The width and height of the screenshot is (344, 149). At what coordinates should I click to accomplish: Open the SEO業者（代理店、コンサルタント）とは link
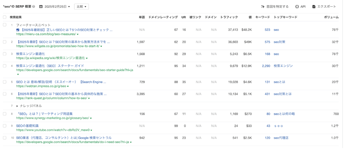[x=64, y=138]
